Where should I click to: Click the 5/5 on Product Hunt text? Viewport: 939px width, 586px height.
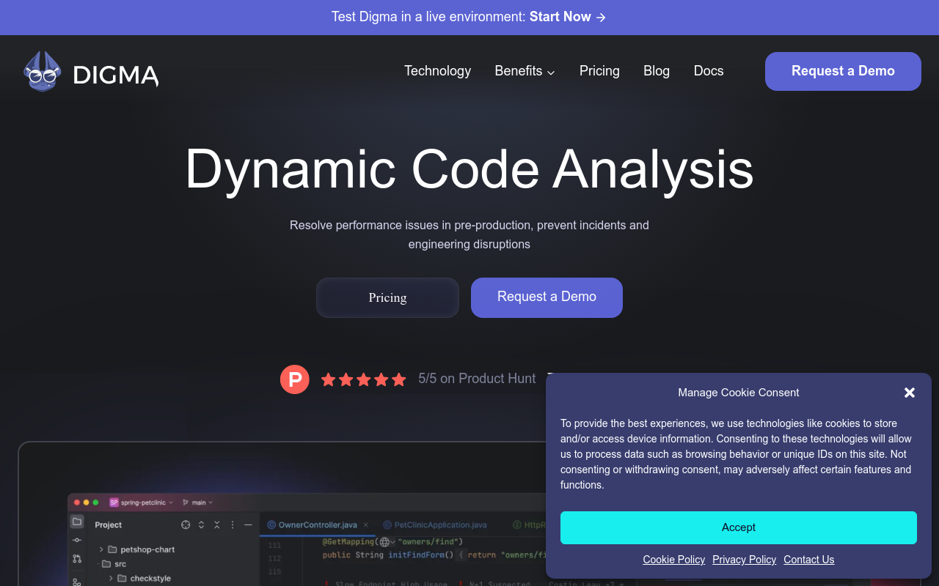477,379
